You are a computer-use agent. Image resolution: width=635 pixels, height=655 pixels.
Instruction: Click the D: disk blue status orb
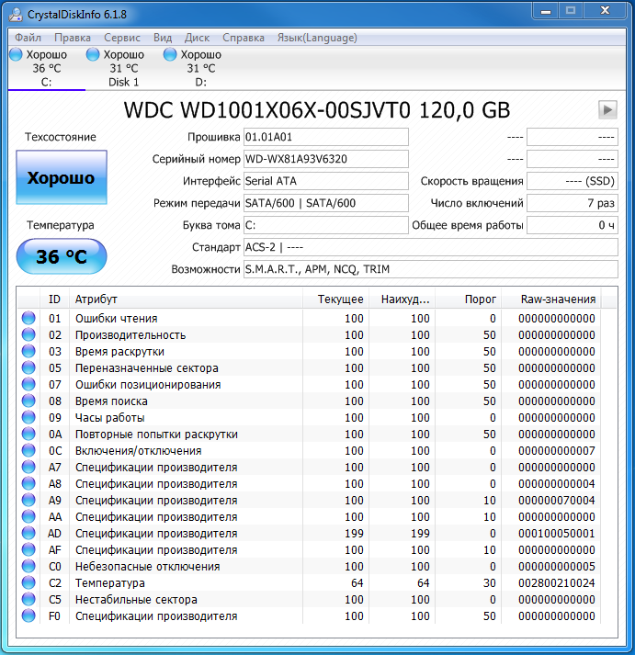pos(170,54)
